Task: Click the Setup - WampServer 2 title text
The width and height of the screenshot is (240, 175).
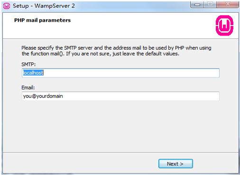Action: point(44,6)
